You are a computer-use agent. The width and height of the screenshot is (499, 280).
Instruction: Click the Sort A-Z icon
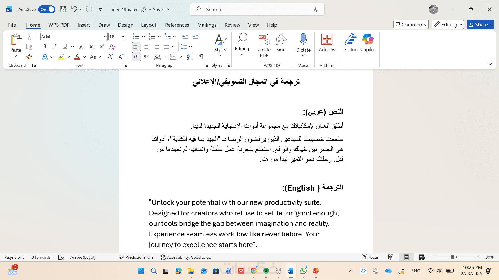coord(190,57)
